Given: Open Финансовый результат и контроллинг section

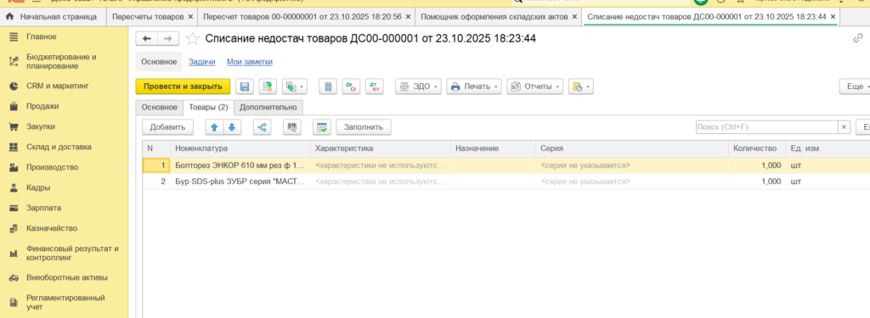Looking at the screenshot, I should point(64,254).
